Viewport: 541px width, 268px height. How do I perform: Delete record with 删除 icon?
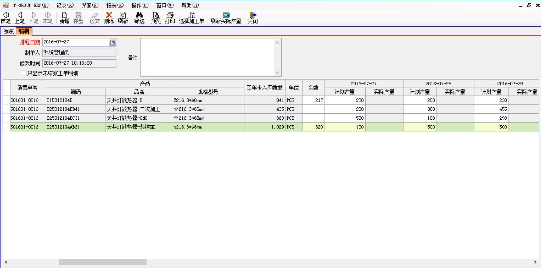point(109,18)
